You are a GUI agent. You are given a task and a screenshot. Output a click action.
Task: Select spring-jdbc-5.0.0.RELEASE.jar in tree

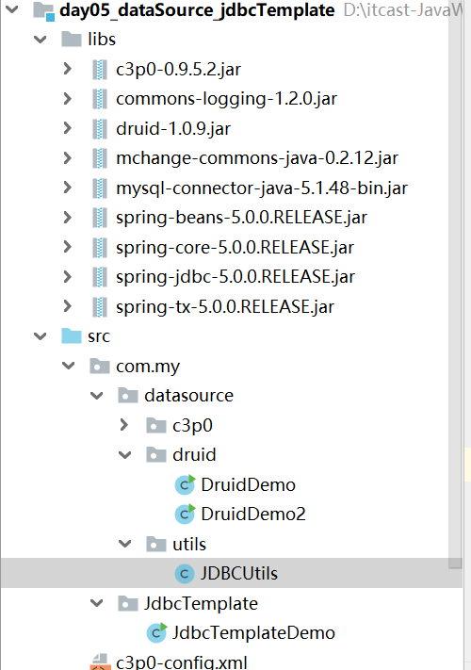[x=235, y=277]
